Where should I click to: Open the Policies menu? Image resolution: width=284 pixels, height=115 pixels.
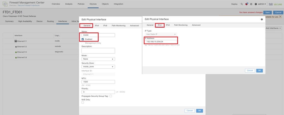81,4
